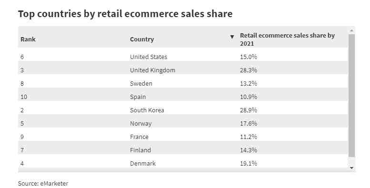Click the scrollbar down arrow

351,168
